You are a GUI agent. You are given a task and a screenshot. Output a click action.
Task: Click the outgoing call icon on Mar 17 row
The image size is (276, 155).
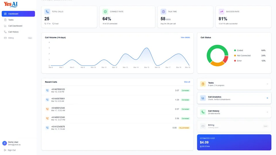point(47,109)
